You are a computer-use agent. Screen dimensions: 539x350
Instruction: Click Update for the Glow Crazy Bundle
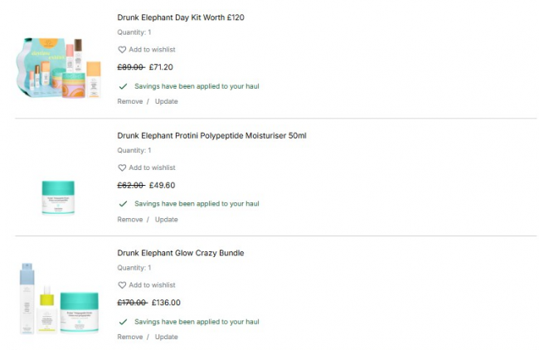click(x=166, y=338)
